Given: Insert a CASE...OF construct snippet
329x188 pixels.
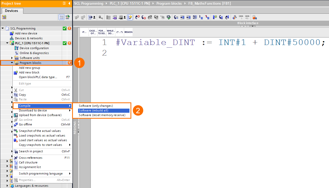Looking at the screenshot, I should click(93, 32).
